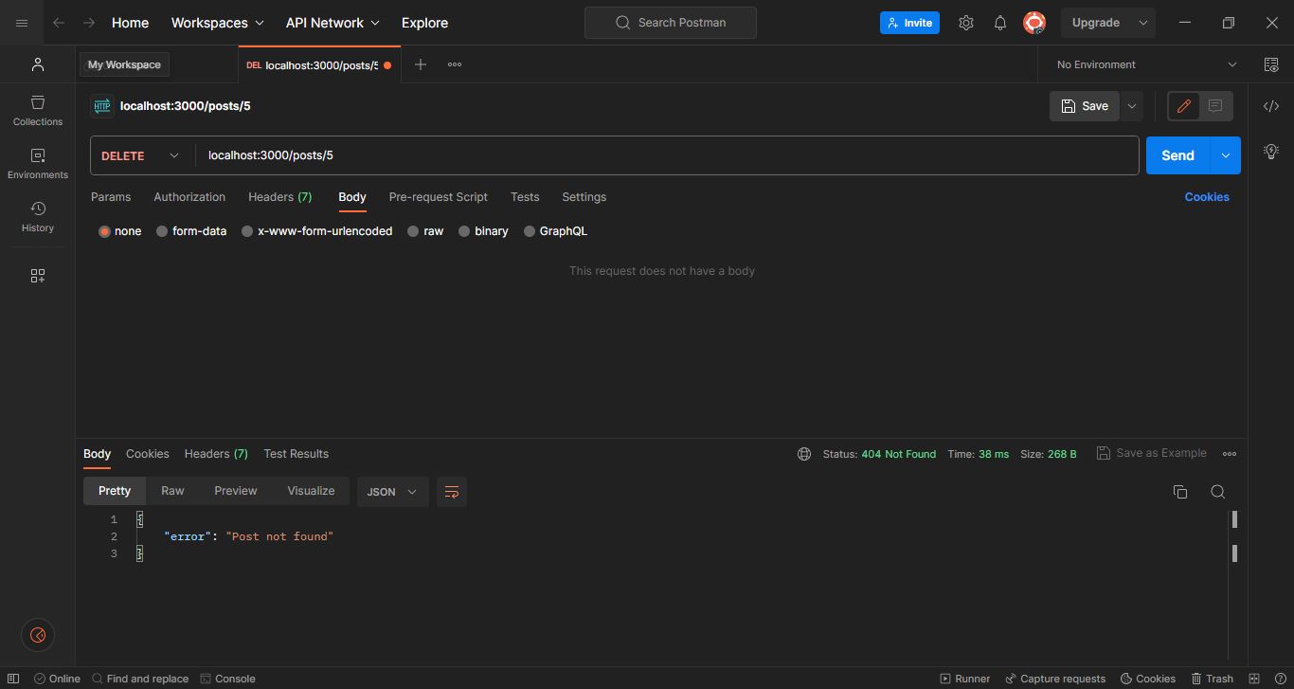Image resolution: width=1294 pixels, height=689 pixels.
Task: Open the code snippet panel
Action: click(x=1271, y=106)
